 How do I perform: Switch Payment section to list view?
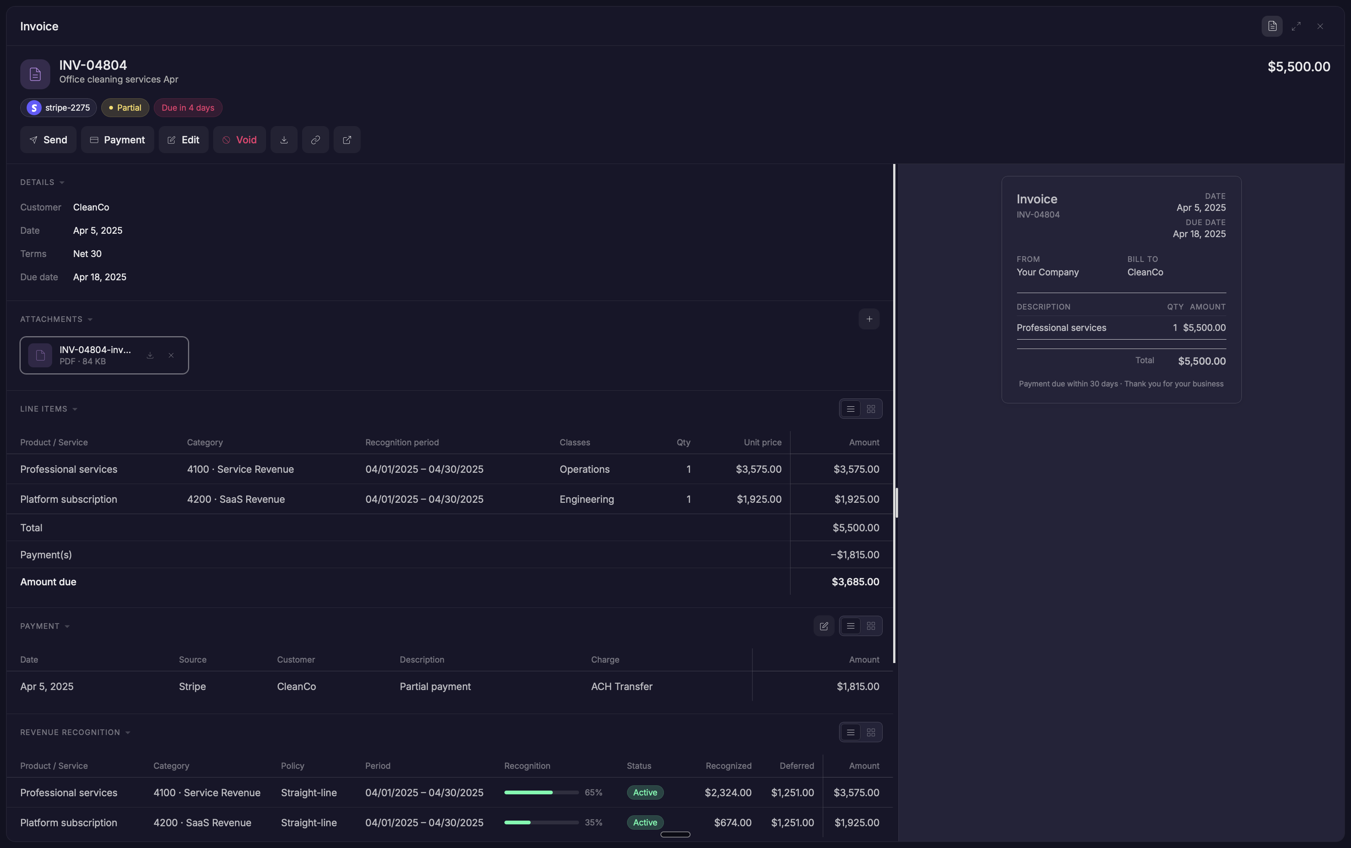tap(850, 626)
